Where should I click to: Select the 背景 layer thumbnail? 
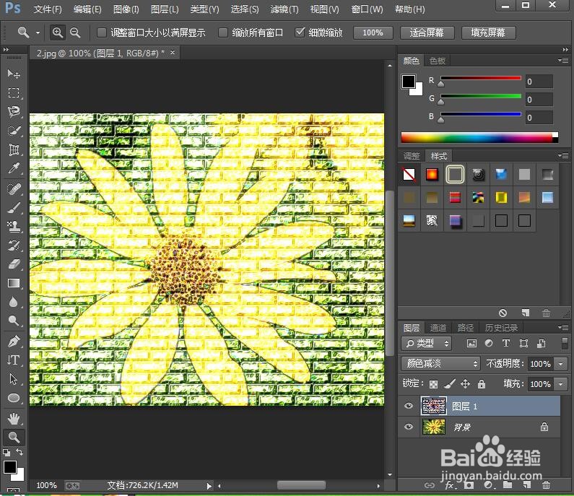click(434, 427)
